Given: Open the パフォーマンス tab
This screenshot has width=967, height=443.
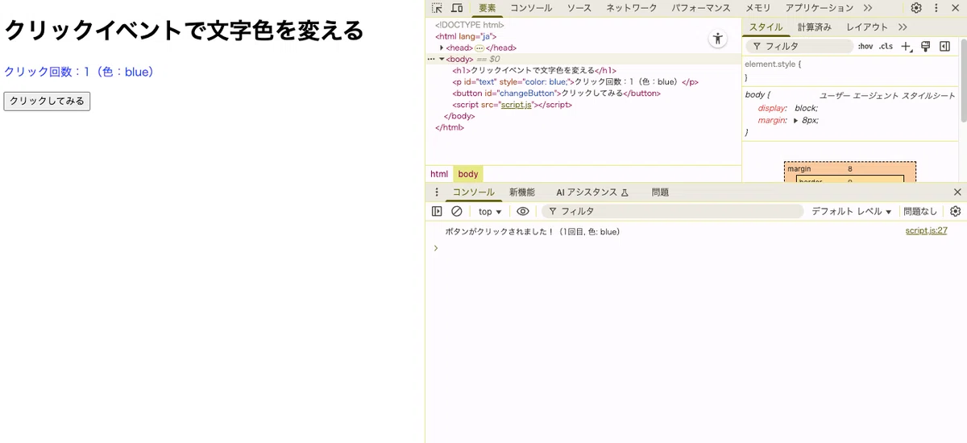Looking at the screenshot, I should pos(701,8).
